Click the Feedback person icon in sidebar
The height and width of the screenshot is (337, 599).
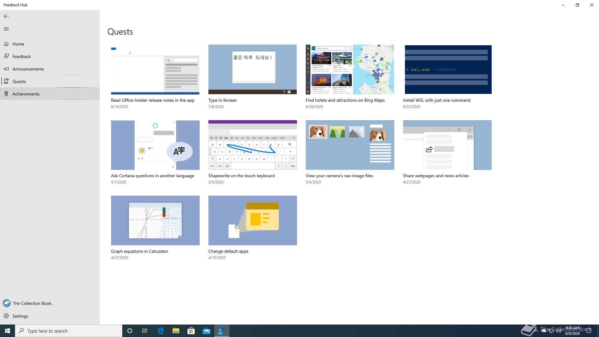[x=6, y=56]
